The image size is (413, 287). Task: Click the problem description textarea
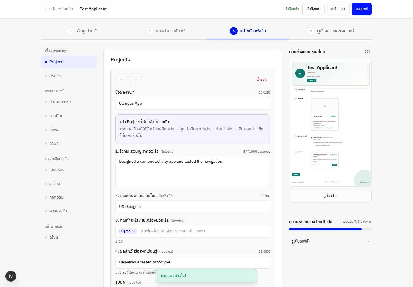click(x=193, y=172)
